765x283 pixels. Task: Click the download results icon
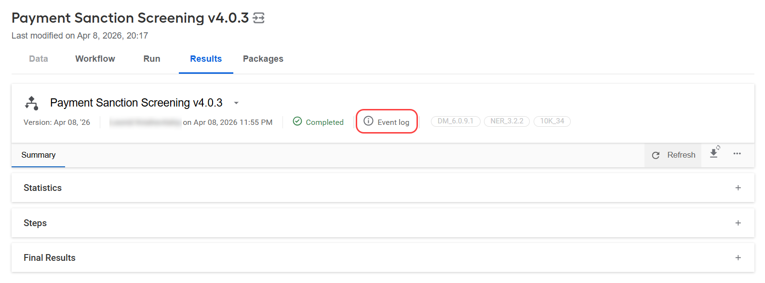pos(714,152)
